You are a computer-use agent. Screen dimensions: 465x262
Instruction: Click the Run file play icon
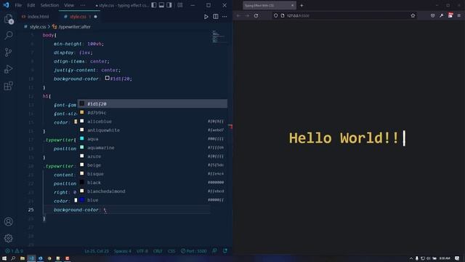(206, 17)
